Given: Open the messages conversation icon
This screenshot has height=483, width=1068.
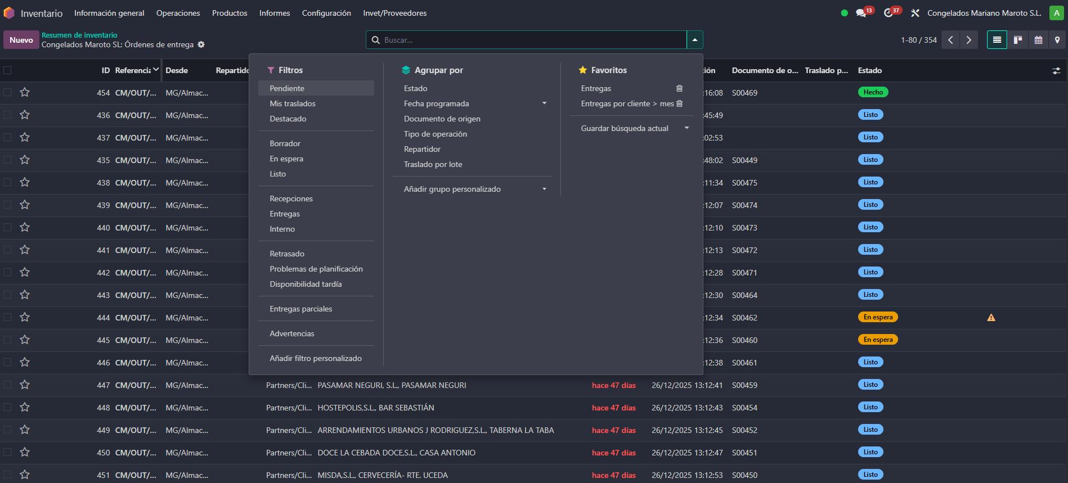Looking at the screenshot, I should click(x=860, y=13).
